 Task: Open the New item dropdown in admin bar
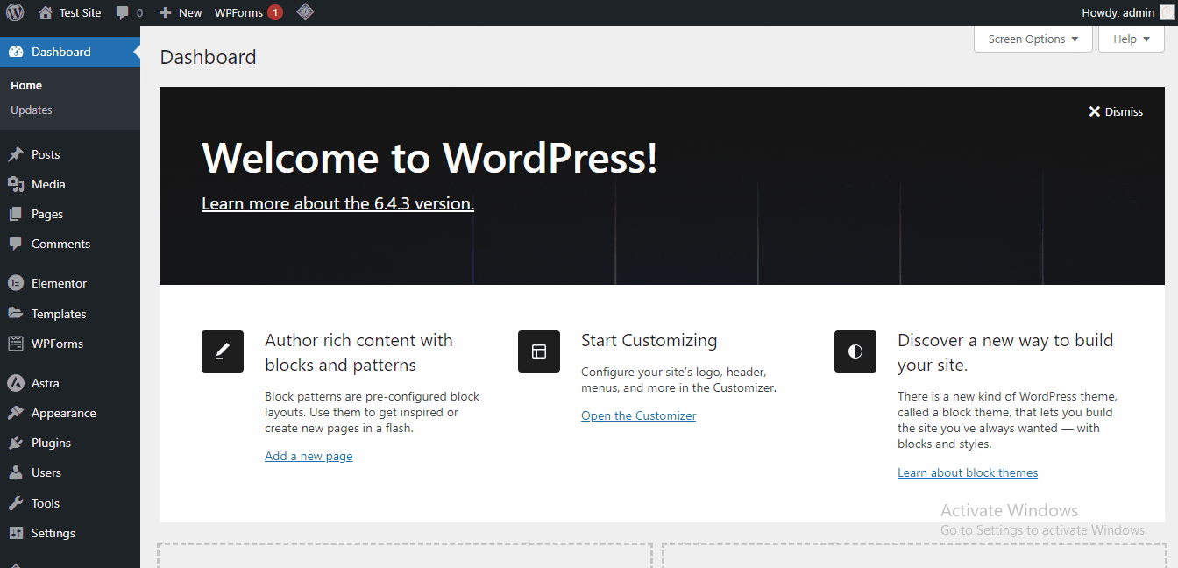pyautogui.click(x=179, y=12)
